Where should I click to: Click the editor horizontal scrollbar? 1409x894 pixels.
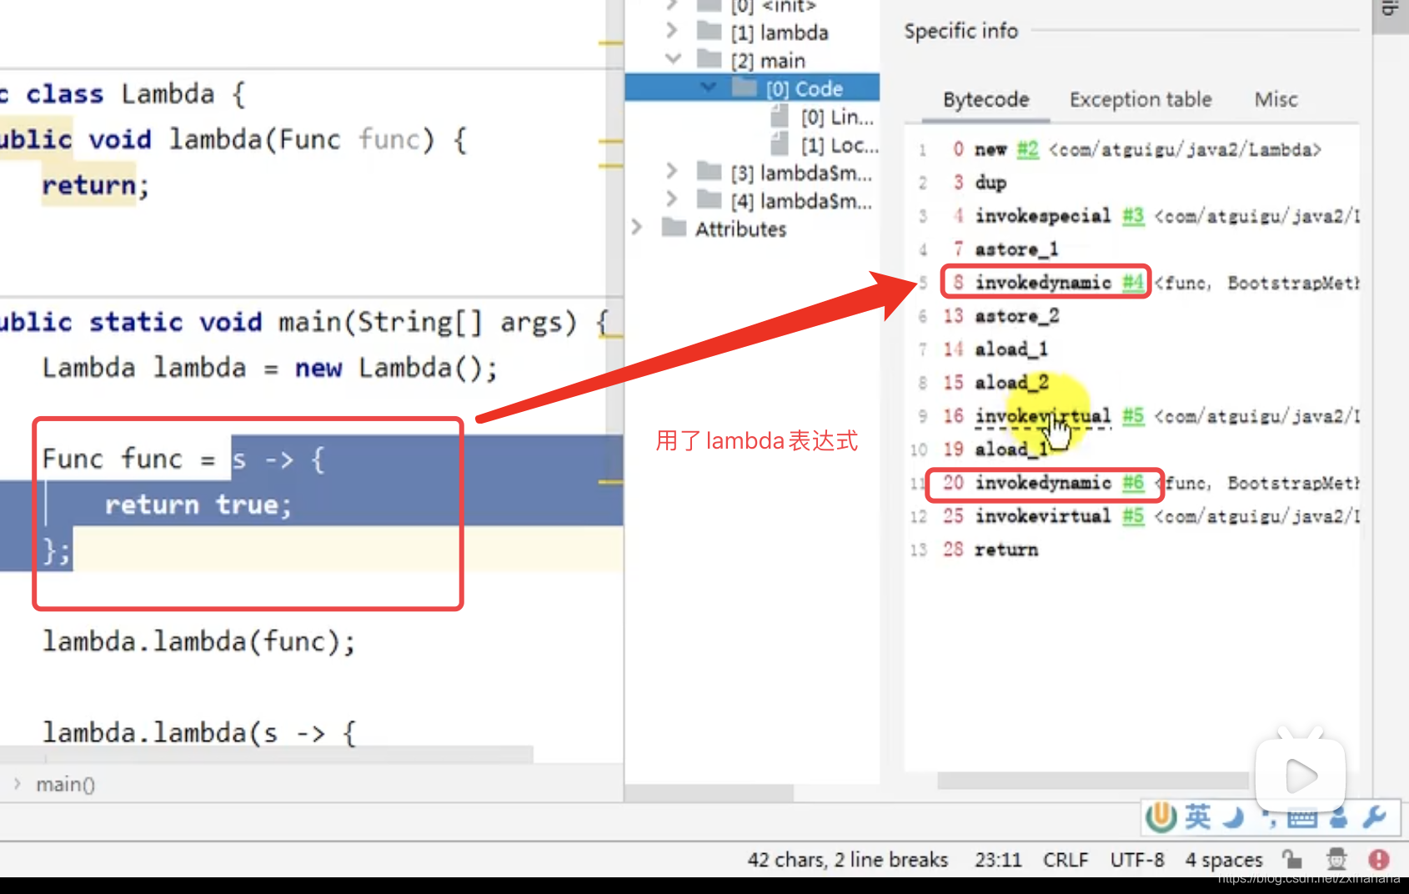coord(267,754)
